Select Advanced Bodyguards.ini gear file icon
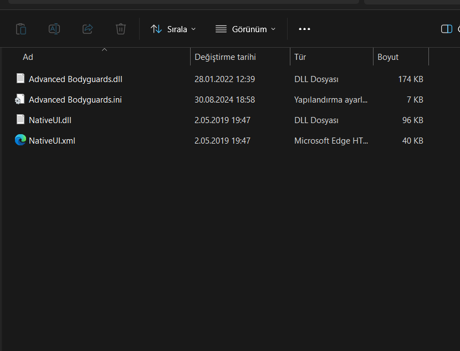The image size is (460, 351). (21, 99)
